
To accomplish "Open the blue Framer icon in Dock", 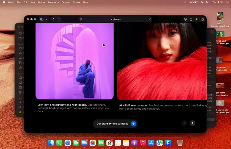I will tap(168, 143).
